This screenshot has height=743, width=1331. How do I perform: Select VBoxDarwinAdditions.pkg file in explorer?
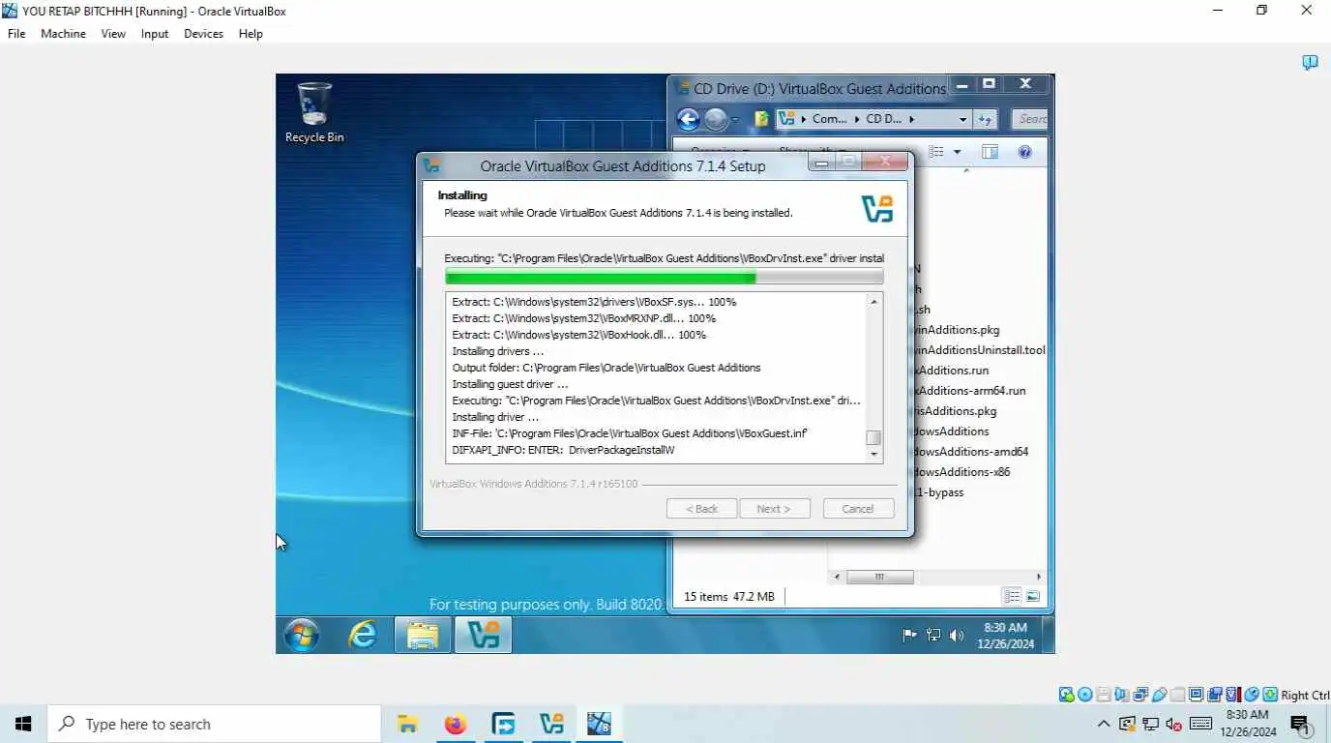pyautogui.click(x=955, y=330)
